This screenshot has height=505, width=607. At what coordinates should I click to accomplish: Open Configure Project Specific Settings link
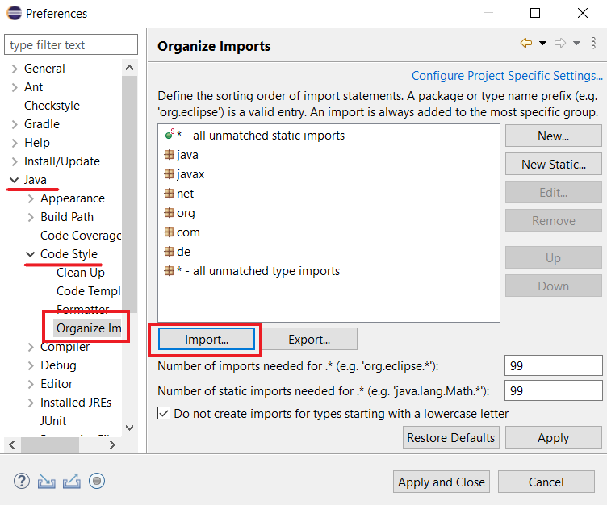(507, 76)
